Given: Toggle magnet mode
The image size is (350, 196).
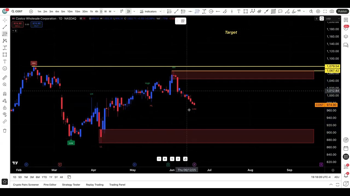Looking at the screenshot, I should pyautogui.click(x=5, y=94).
